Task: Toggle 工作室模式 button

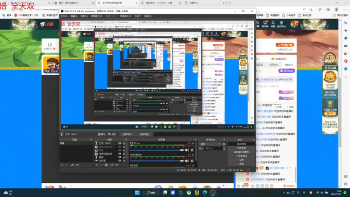Action: tap(241, 156)
